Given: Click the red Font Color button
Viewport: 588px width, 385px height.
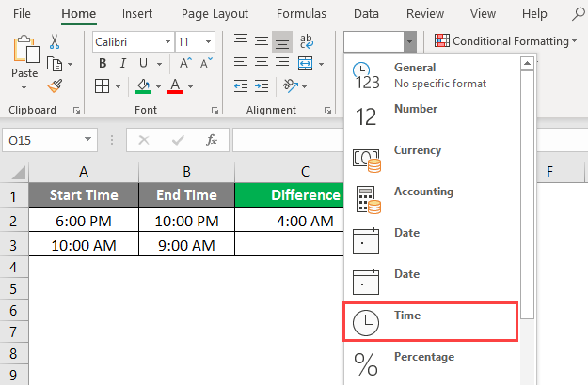Looking at the screenshot, I should point(174,86).
